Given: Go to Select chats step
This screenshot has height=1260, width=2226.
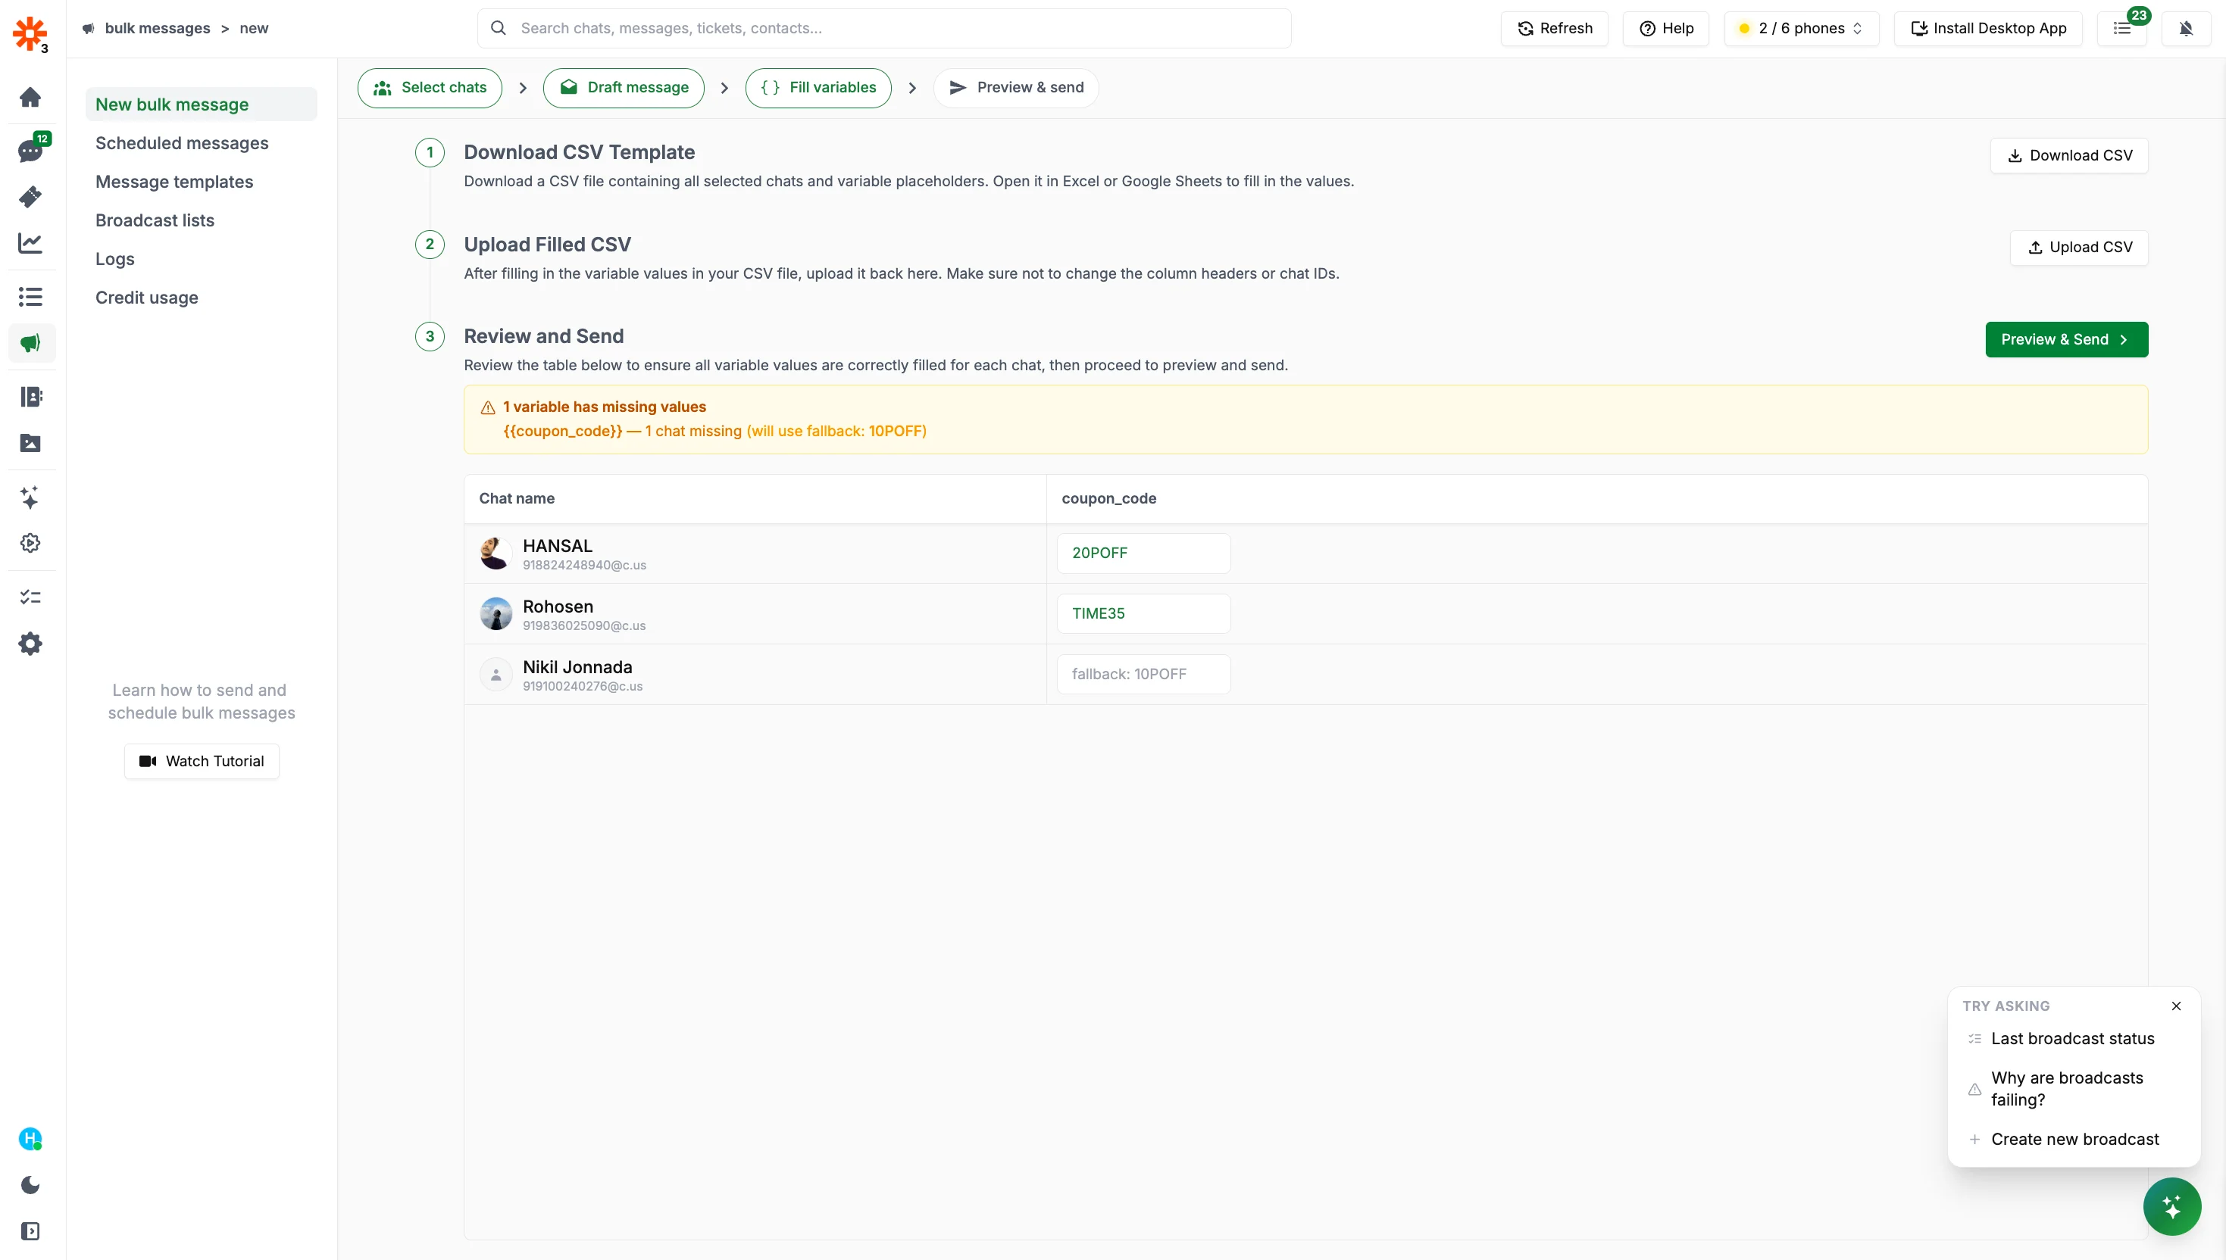Looking at the screenshot, I should pos(430,87).
